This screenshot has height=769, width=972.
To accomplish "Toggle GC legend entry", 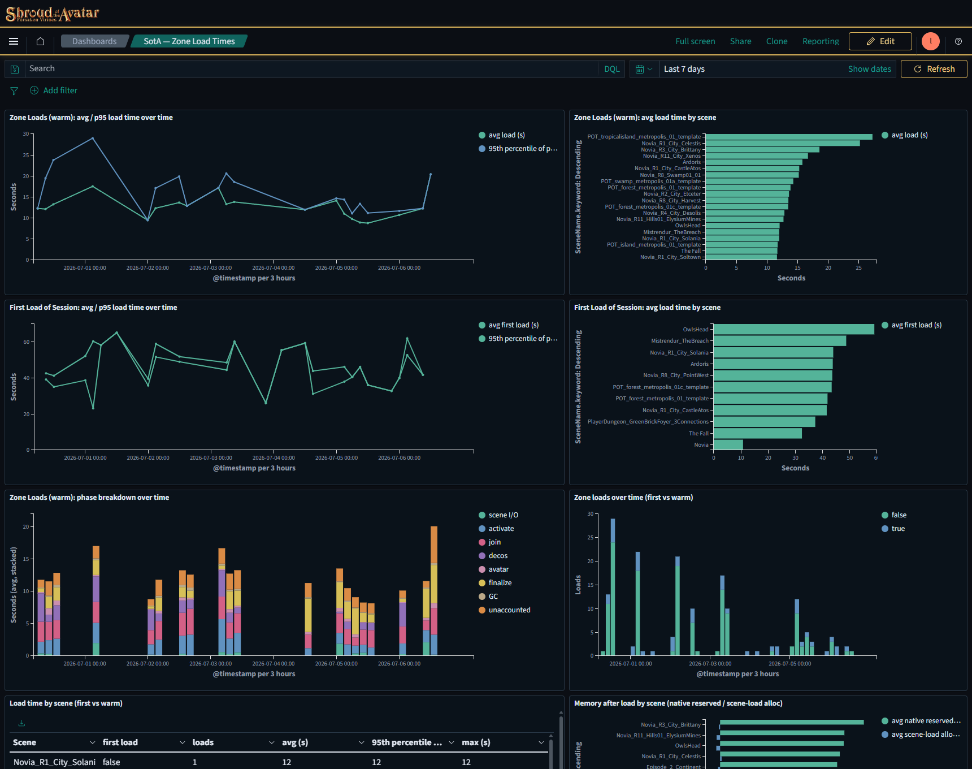I will click(489, 597).
